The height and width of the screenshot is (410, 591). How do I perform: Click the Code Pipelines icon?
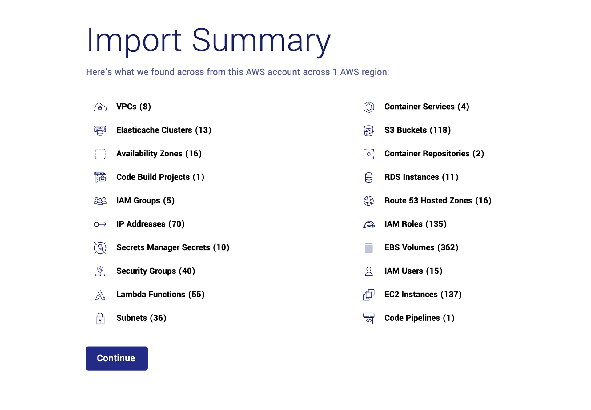click(x=368, y=318)
